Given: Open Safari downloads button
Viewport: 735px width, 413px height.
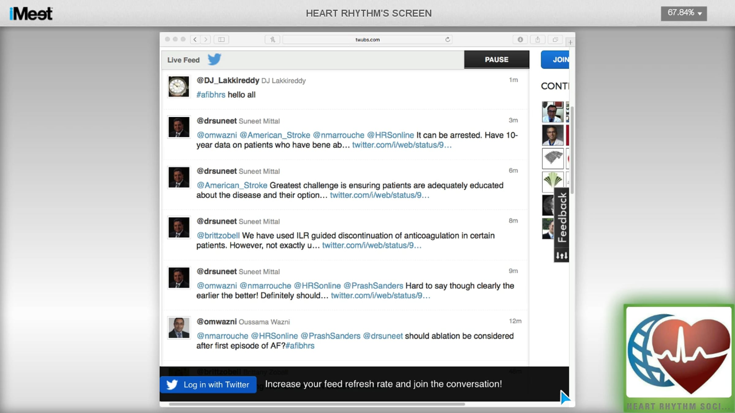Looking at the screenshot, I should pyautogui.click(x=520, y=39).
